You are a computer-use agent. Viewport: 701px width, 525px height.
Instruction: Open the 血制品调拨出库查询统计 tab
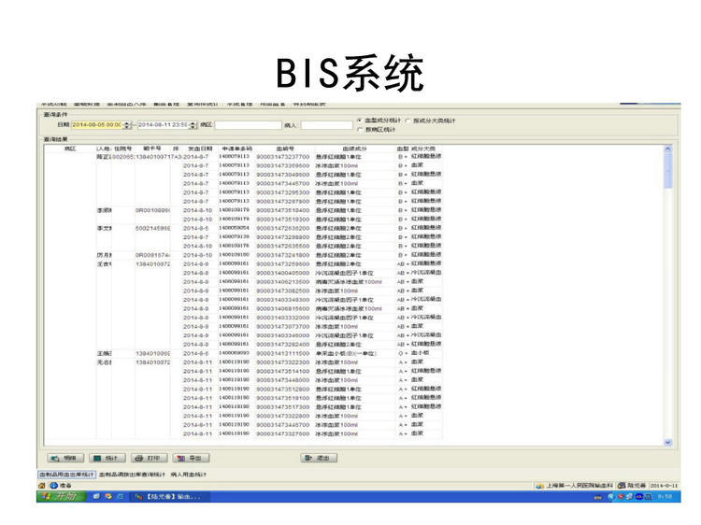pos(132,474)
